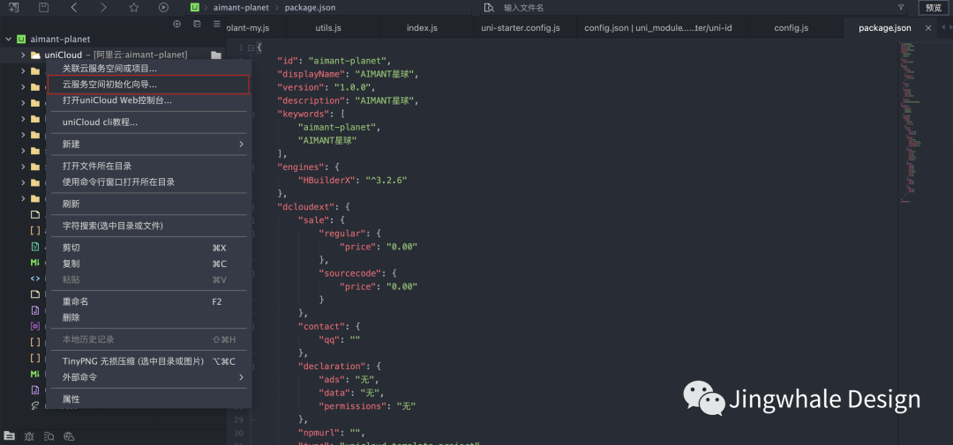This screenshot has width=953, height=445.
Task: Open the sidebar hamburger menu icon
Action: click(x=217, y=25)
